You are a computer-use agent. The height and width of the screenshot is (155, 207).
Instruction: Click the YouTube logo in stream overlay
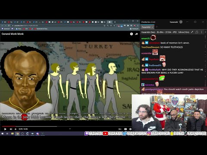pyautogui.click(x=105, y=133)
